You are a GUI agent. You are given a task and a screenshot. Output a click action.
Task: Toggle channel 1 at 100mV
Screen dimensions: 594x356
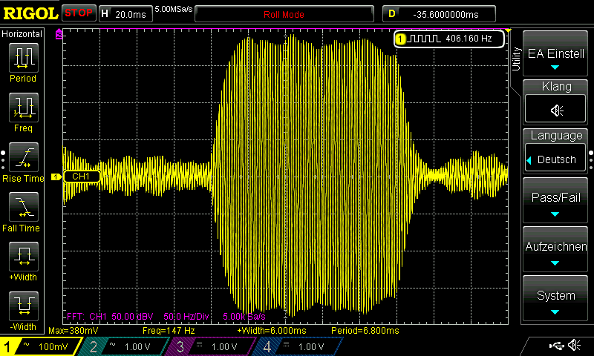(41, 346)
